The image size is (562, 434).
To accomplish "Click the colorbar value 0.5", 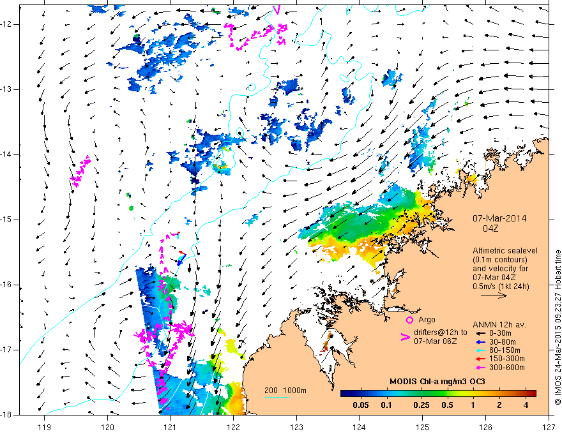I will pos(447,405).
